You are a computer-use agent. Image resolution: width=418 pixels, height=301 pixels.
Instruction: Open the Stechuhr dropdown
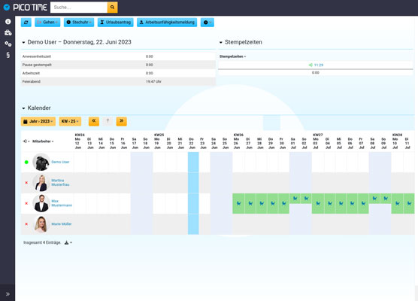coord(79,23)
